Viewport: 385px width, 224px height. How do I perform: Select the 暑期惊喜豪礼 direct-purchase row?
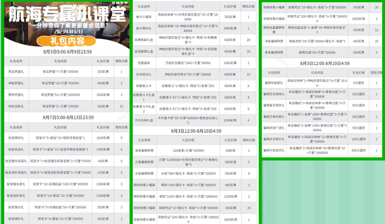[273, 82]
